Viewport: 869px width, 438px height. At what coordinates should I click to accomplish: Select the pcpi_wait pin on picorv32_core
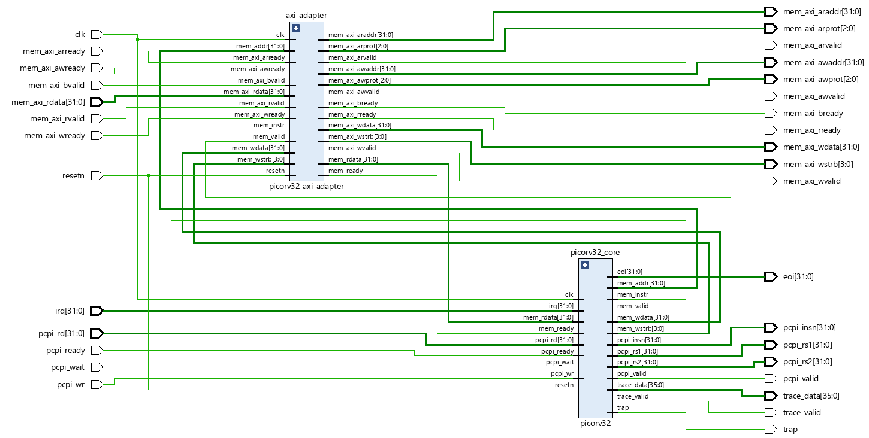pos(560,363)
